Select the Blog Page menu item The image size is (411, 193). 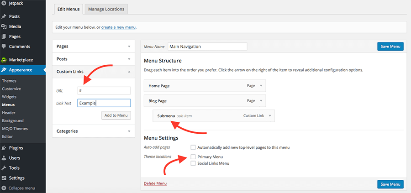pos(205,101)
